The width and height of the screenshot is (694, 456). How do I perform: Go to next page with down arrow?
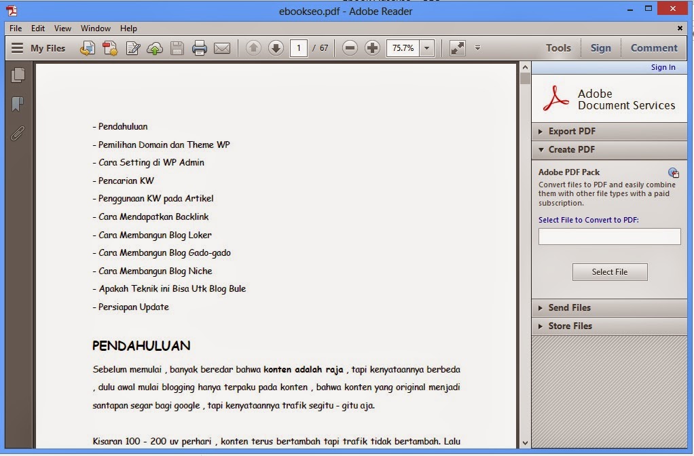276,47
